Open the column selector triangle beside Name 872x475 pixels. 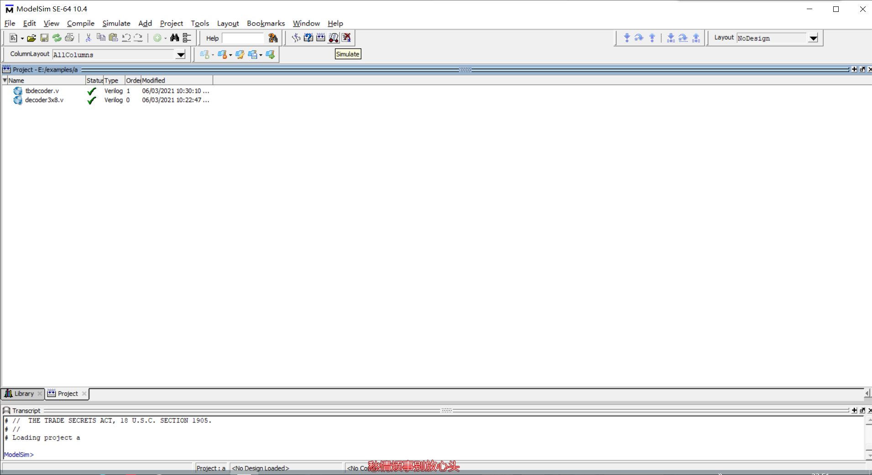[5, 80]
